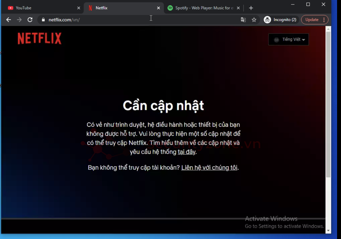The height and width of the screenshot is (239, 341).
Task: Open the 'tại đây' link
Action: point(186,152)
